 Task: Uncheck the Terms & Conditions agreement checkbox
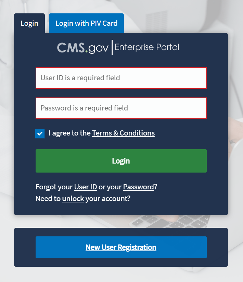(x=40, y=133)
